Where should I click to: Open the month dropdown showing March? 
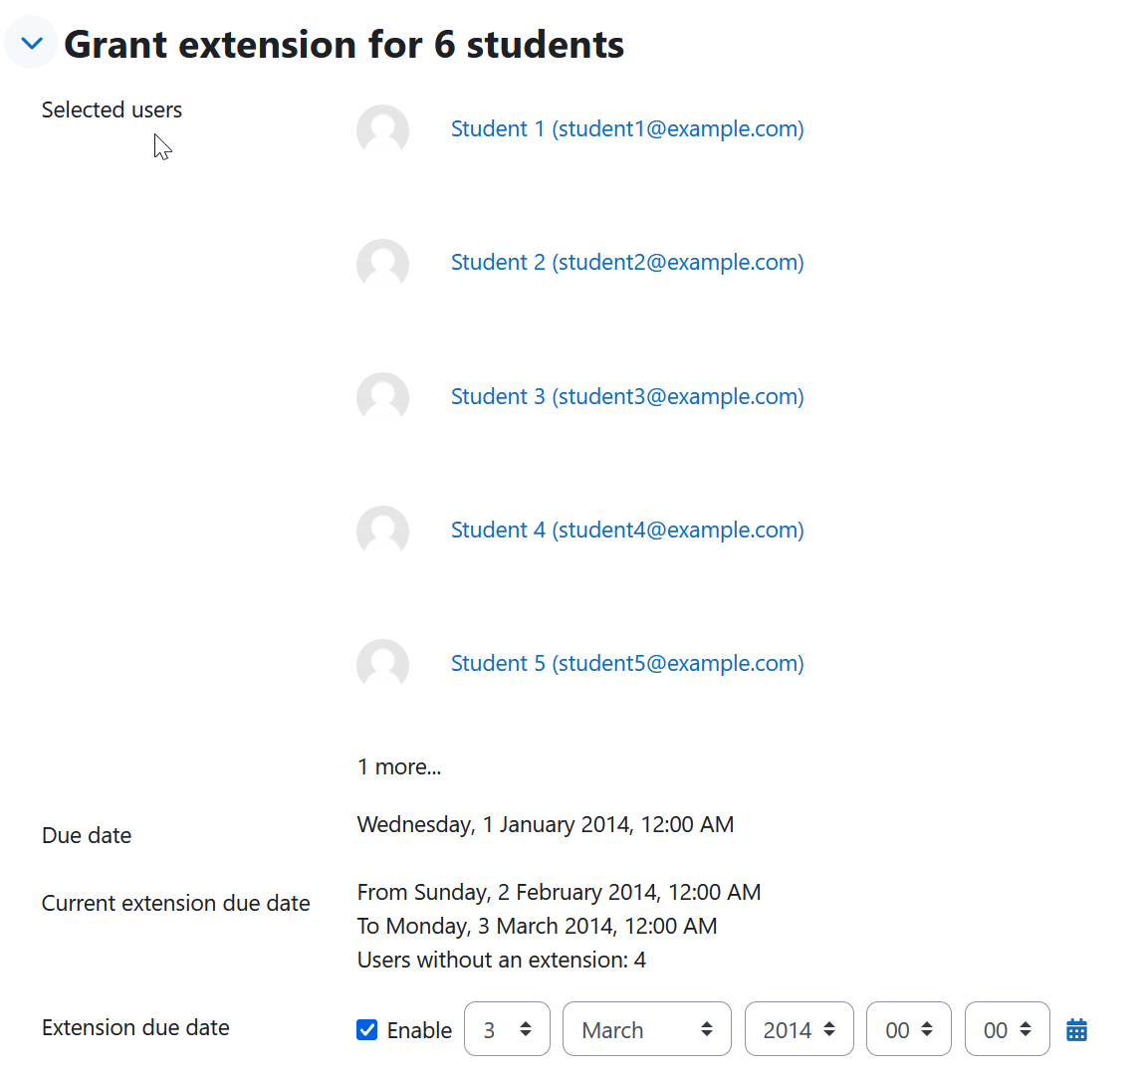[646, 1028]
